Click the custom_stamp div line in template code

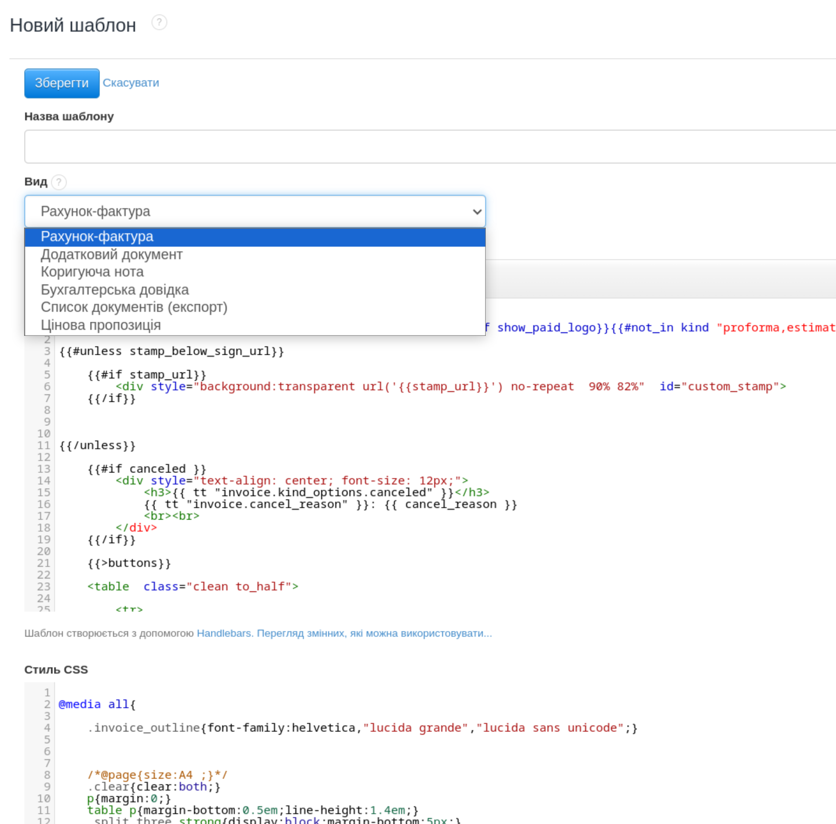click(450, 387)
